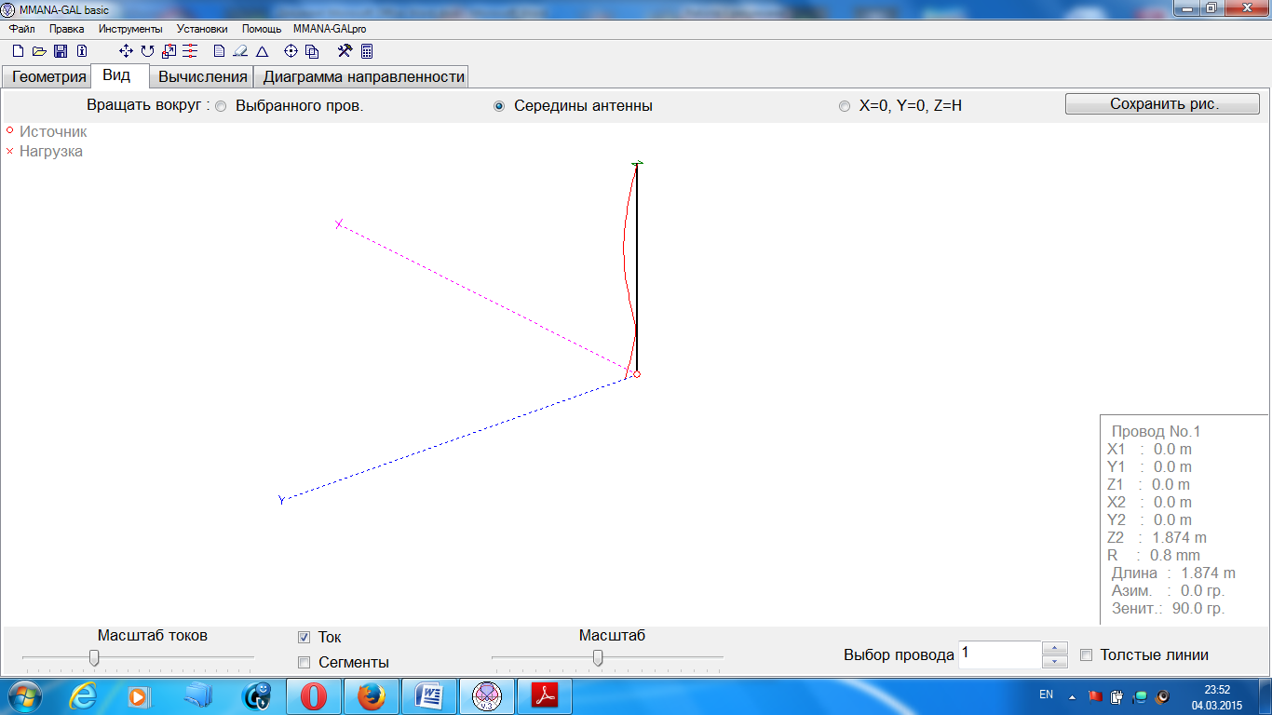Click the text page toolbar icon
This screenshot has height=715, width=1272.
[220, 51]
